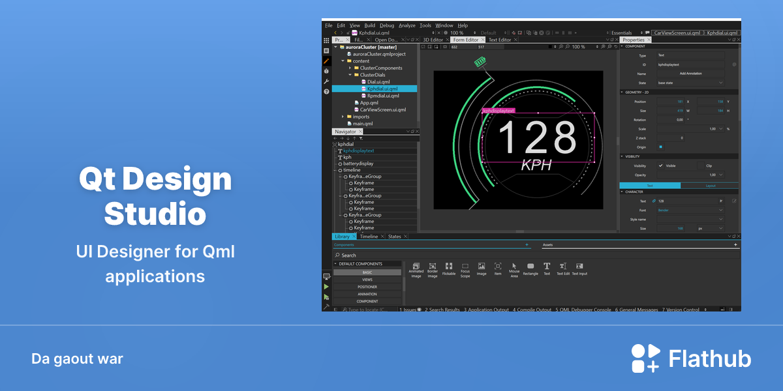Open the Essentials workspace dropdown
Image resolution: width=783 pixels, height=391 pixels.
click(x=623, y=33)
